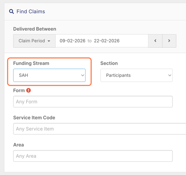186x175 pixels.
Task: Click the Find Claims heading
Action: [31, 11]
